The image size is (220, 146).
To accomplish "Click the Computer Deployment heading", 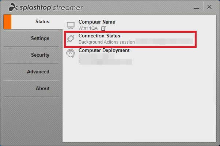I will coord(104,50).
